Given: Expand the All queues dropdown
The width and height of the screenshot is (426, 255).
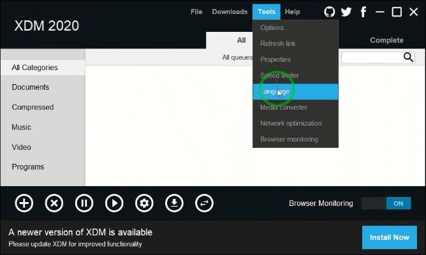Looking at the screenshot, I should click(237, 57).
